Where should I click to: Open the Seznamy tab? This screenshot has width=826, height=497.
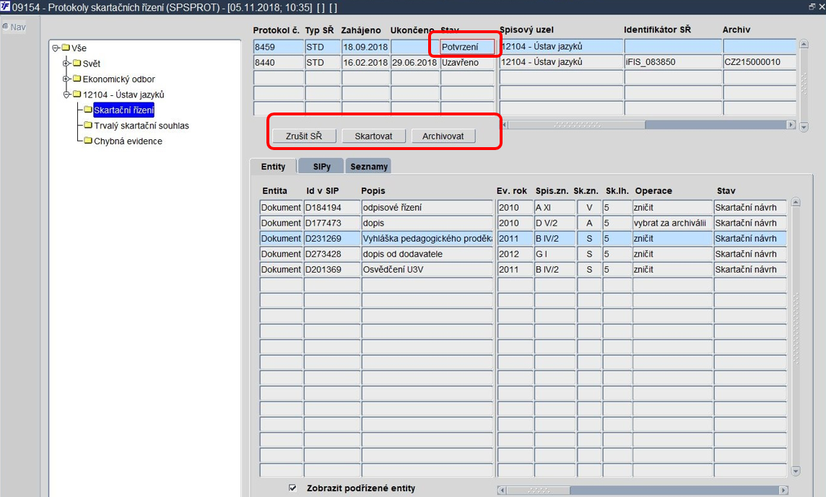point(369,167)
